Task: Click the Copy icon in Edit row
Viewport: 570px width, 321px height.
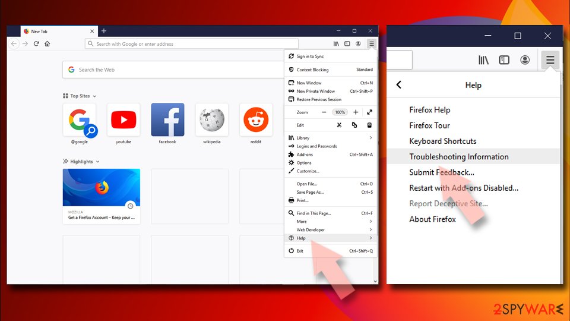Action: coord(354,125)
